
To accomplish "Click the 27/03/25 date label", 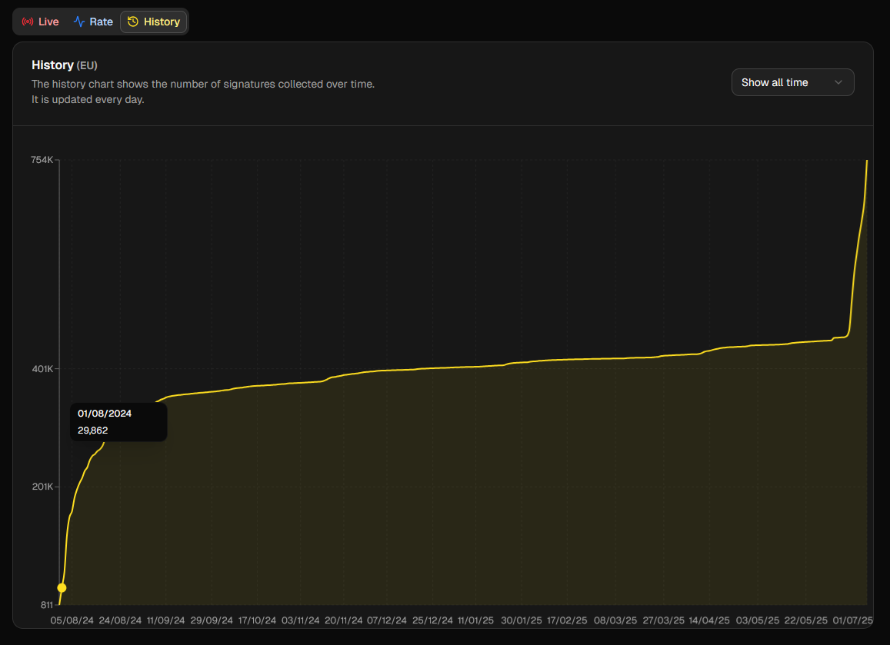I will tap(664, 620).
